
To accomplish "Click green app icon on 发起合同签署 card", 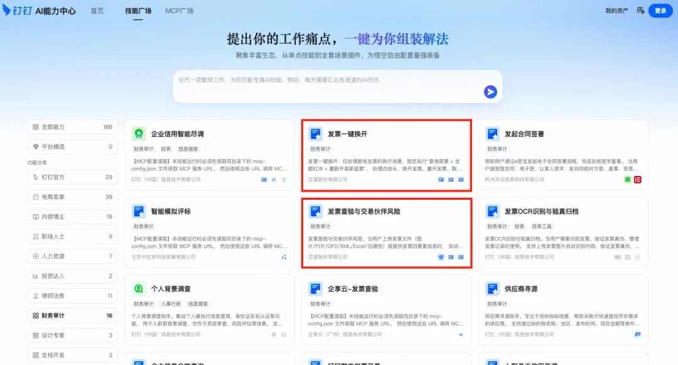I will (x=627, y=180).
